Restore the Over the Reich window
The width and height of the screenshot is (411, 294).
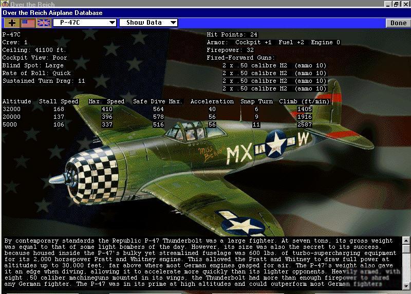(396, 4)
